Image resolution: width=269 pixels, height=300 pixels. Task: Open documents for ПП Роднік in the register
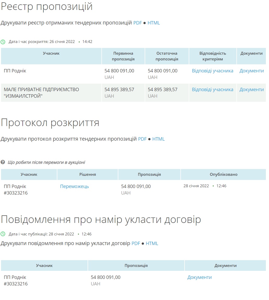pos(252,71)
